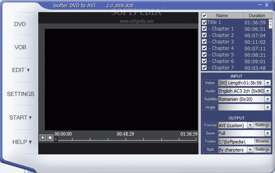The width and height of the screenshot is (275, 173).
Task: Click the Play button under the preview
Action: (43, 138)
